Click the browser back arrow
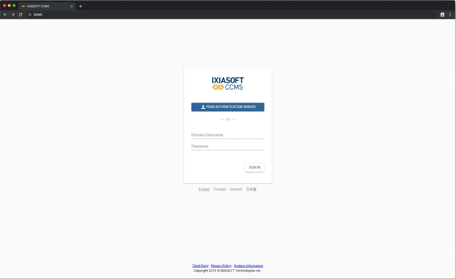This screenshot has height=279, width=456. 5,15
